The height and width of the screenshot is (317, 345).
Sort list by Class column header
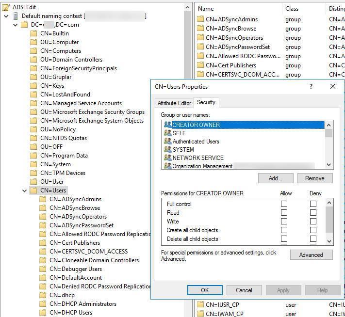[x=292, y=9]
